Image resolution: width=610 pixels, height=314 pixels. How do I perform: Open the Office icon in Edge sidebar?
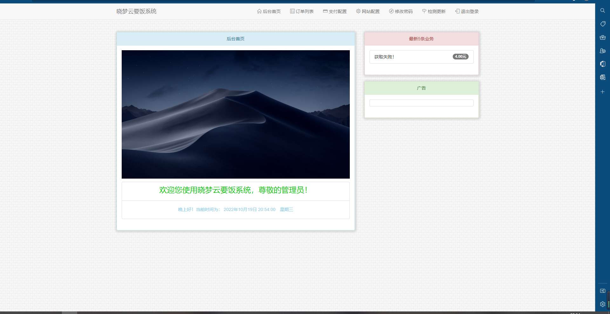click(x=602, y=64)
